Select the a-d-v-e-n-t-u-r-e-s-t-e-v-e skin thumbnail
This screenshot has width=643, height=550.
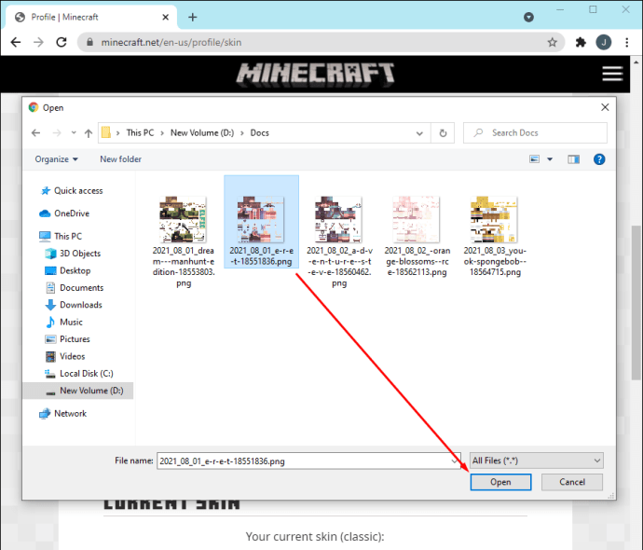point(338,219)
